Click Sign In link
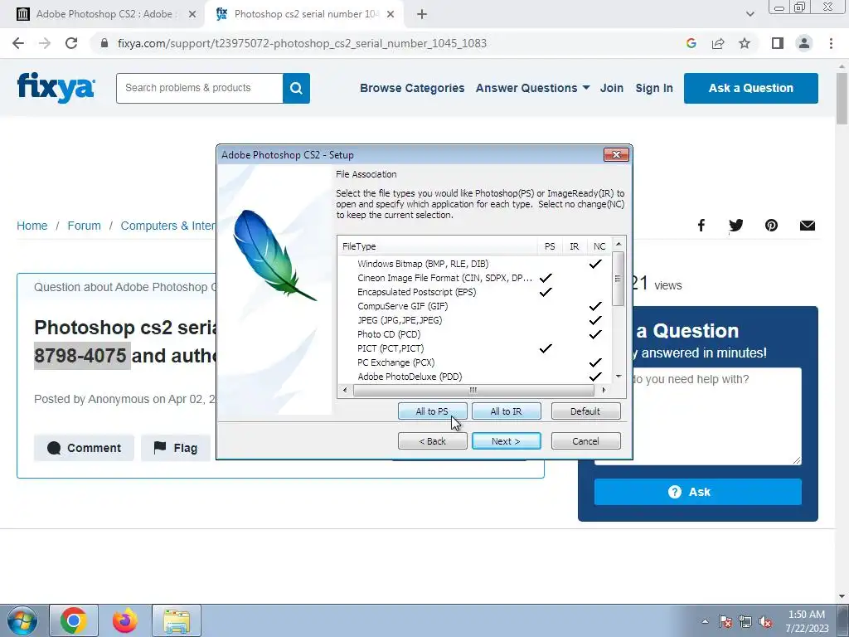849x637 pixels. (x=654, y=88)
